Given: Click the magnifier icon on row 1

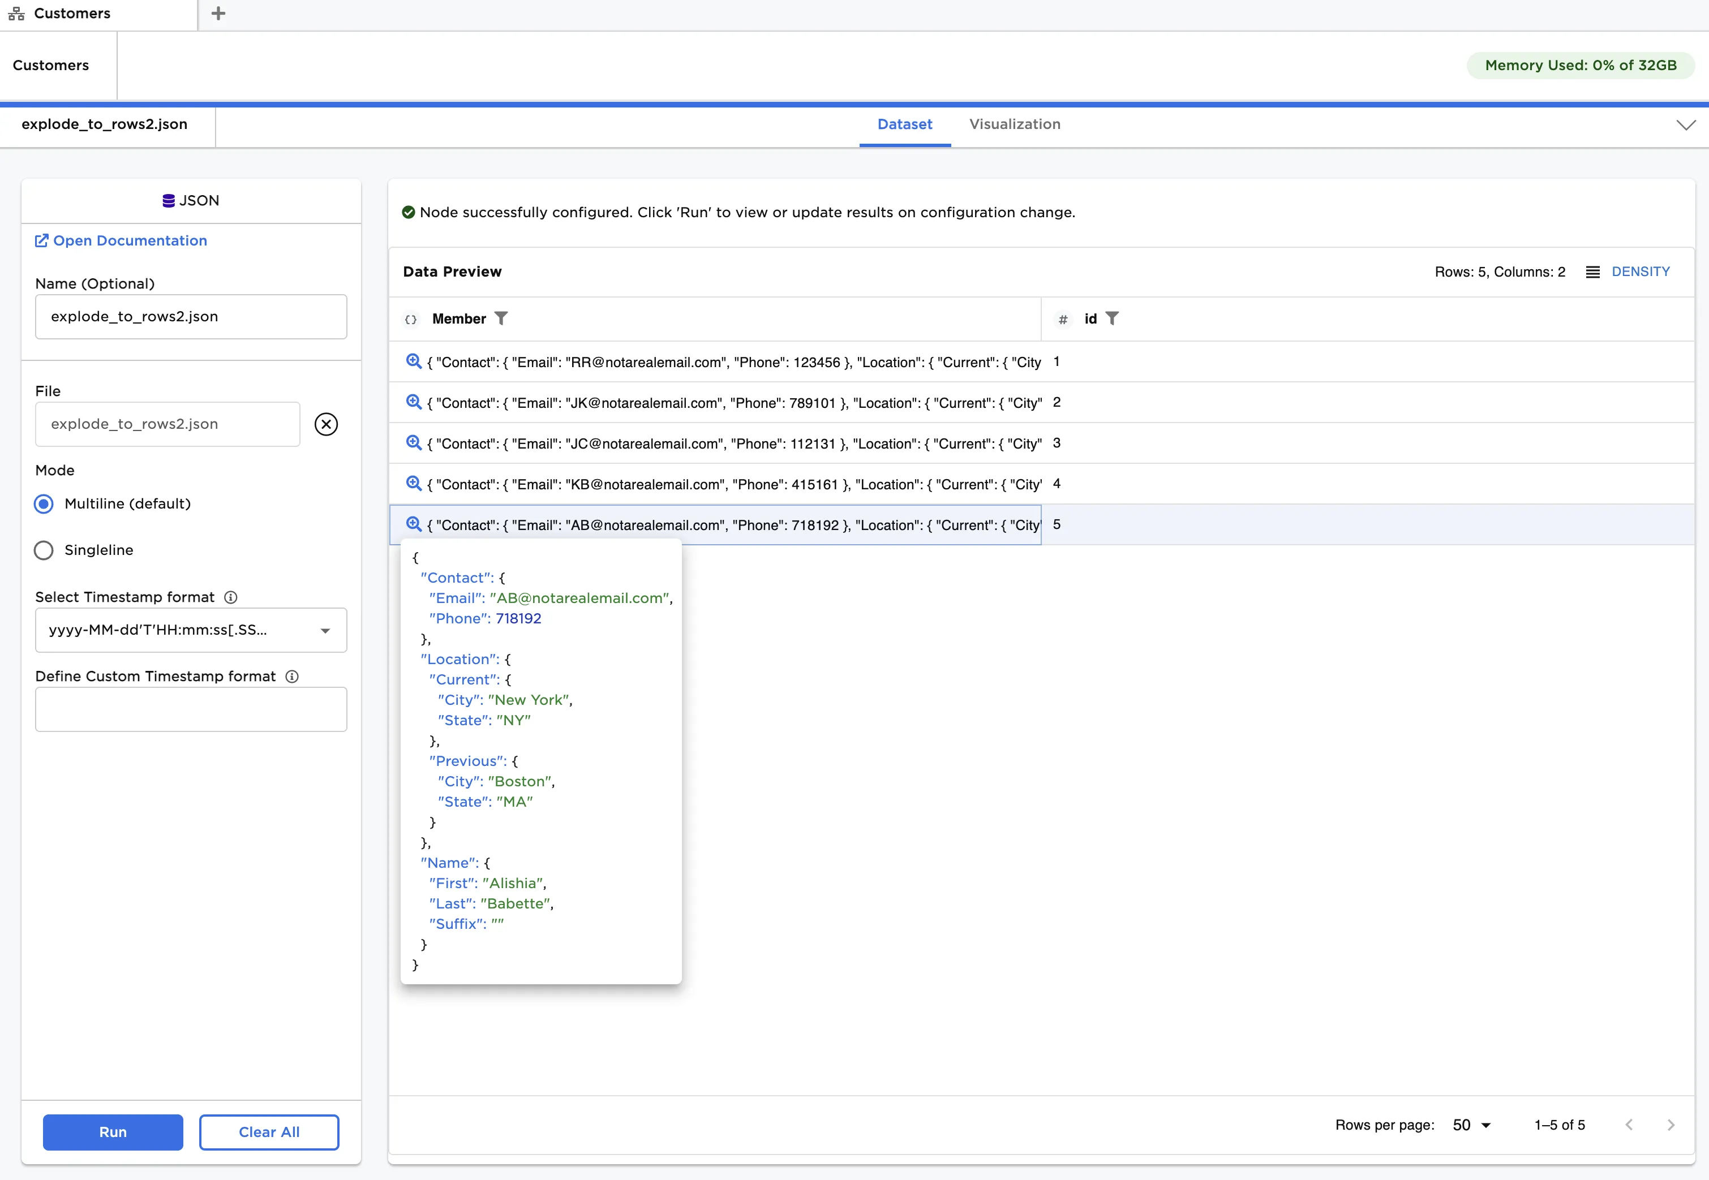Looking at the screenshot, I should pos(413,361).
